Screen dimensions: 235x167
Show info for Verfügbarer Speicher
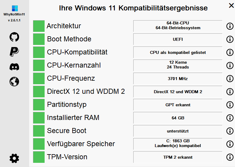(230, 144)
